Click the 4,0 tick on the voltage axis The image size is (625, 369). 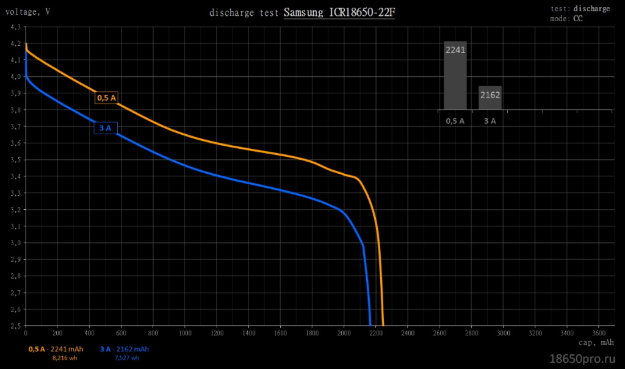coord(15,76)
